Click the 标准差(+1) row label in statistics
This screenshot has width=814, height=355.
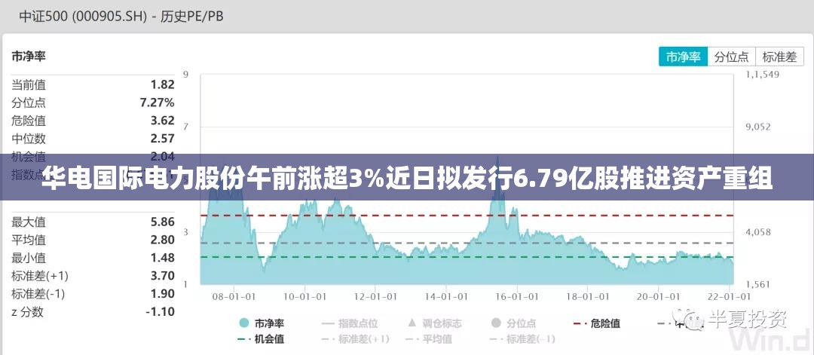point(40,276)
